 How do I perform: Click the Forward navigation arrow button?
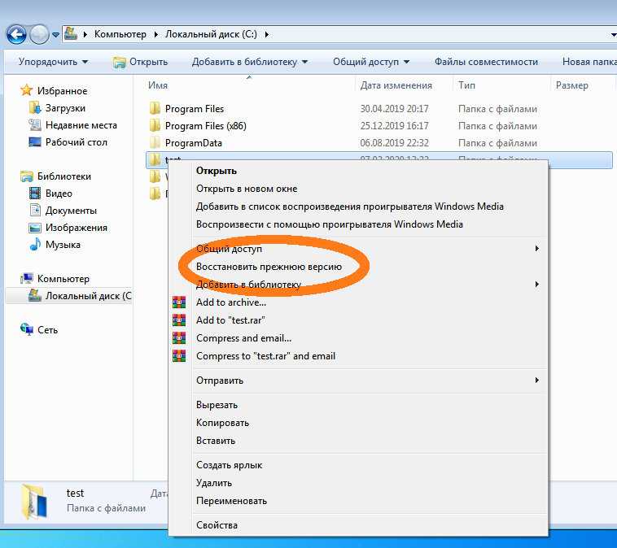coord(39,35)
